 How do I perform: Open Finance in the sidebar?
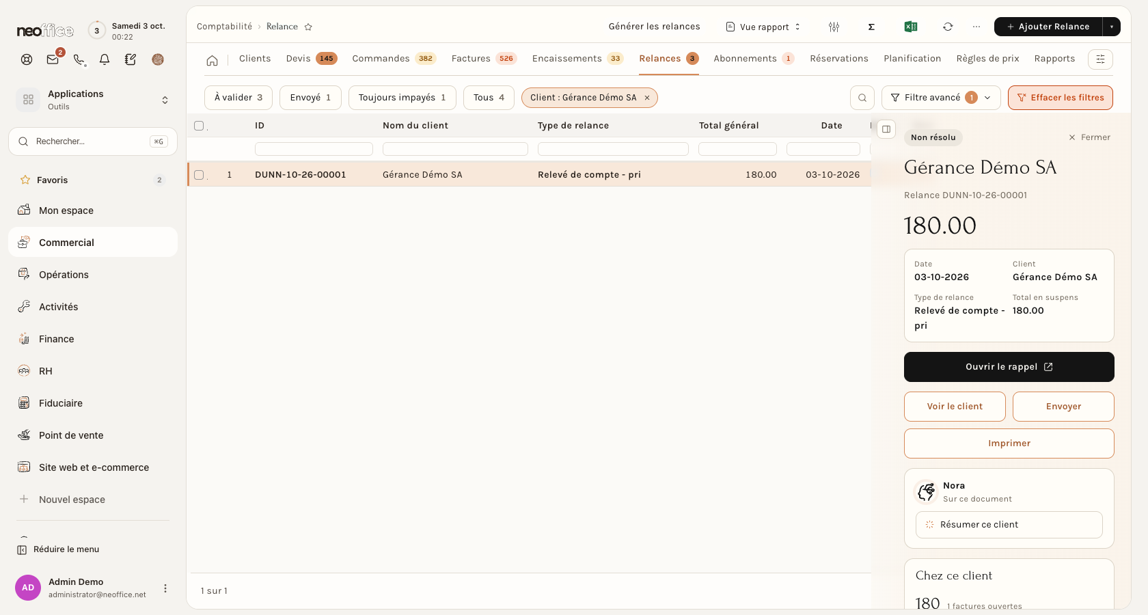point(93,339)
